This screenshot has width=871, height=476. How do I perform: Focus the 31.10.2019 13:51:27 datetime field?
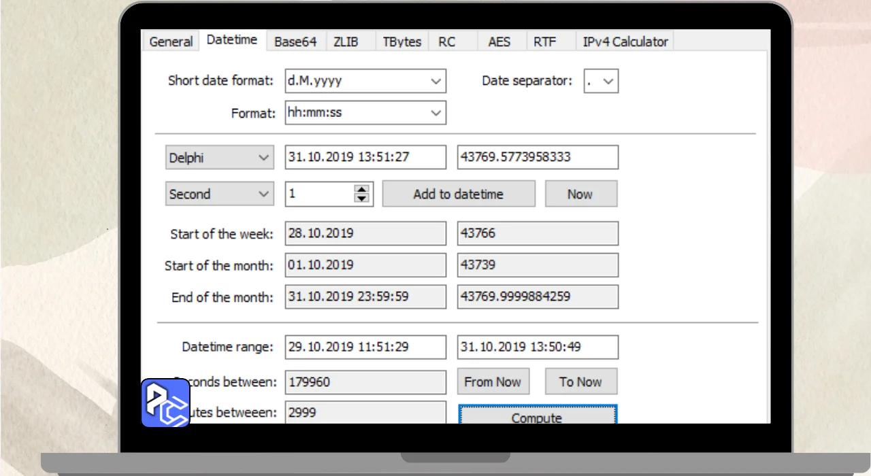(365, 157)
